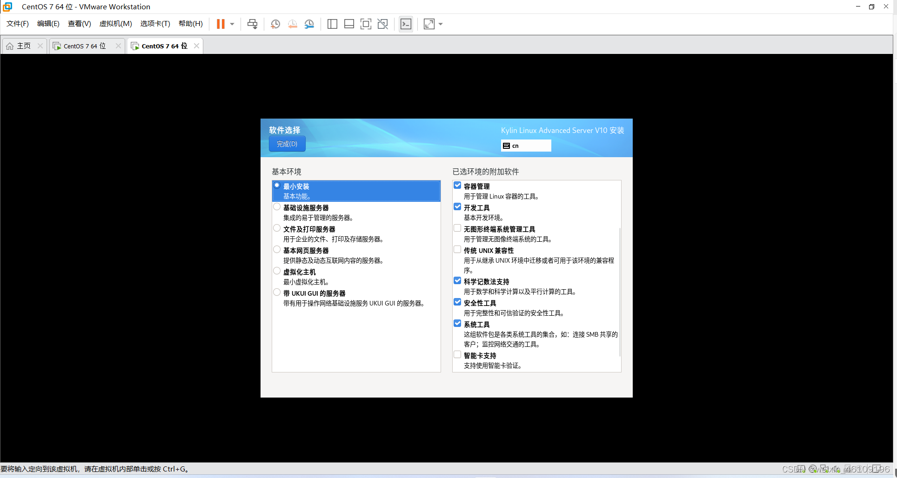897x478 pixels.
Task: Open the pause/power dropdown arrow
Action: pos(232,24)
